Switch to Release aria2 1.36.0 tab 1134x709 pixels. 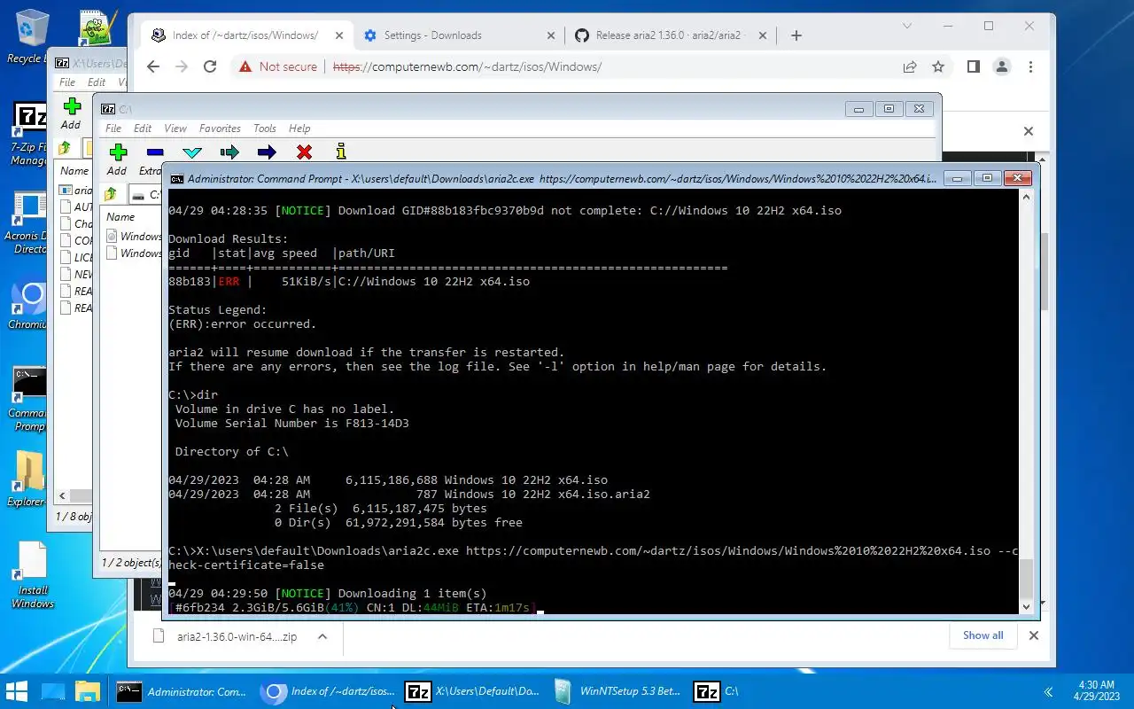(x=669, y=35)
